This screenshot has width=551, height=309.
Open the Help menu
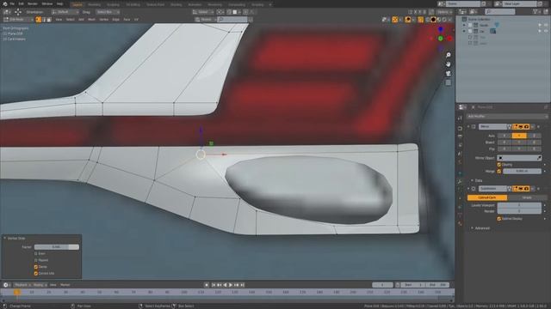pyautogui.click(x=59, y=3)
